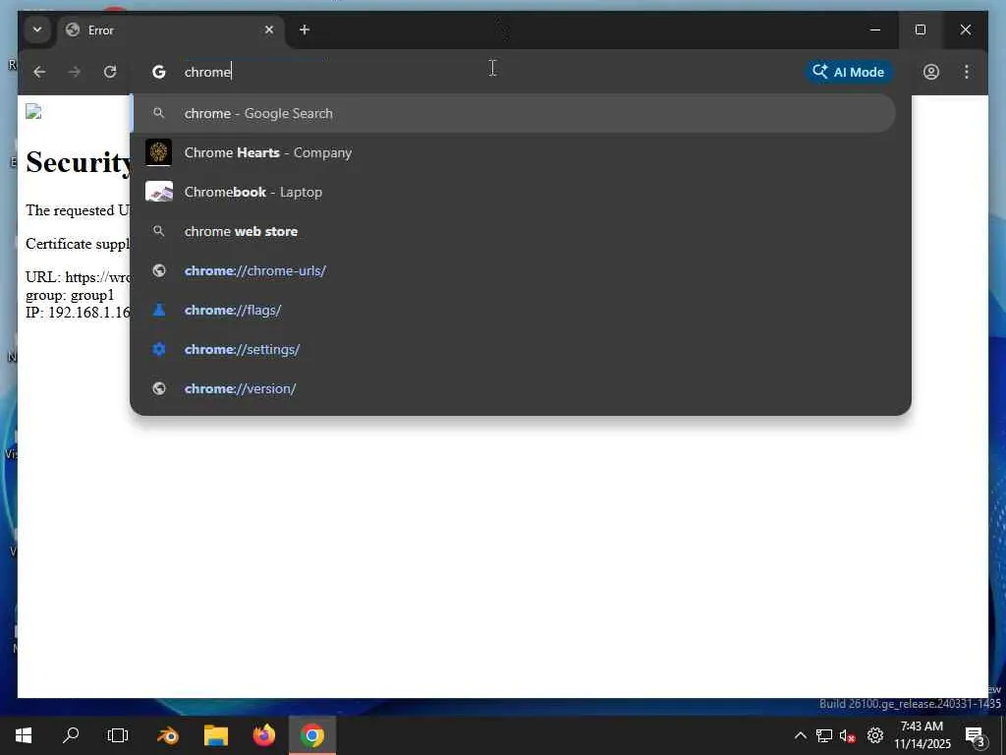The image size is (1006, 755).
Task: Launch Firefox from the taskbar
Action: coord(263,735)
